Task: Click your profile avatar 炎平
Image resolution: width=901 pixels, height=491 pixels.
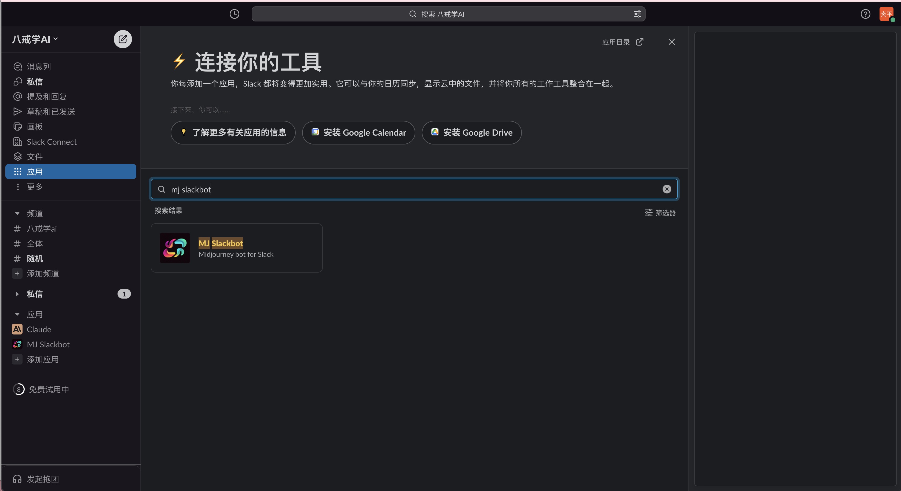Action: coord(886,14)
